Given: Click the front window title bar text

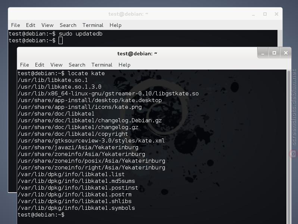Looking at the screenshot, I should 137,54.
